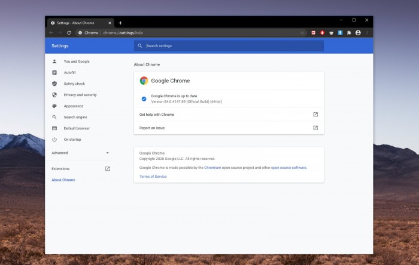This screenshot has height=265, width=419.
Task: Open the Terms of Service link
Action: (x=153, y=177)
